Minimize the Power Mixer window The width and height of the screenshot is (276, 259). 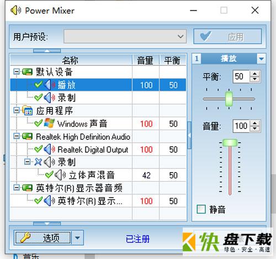point(193,11)
